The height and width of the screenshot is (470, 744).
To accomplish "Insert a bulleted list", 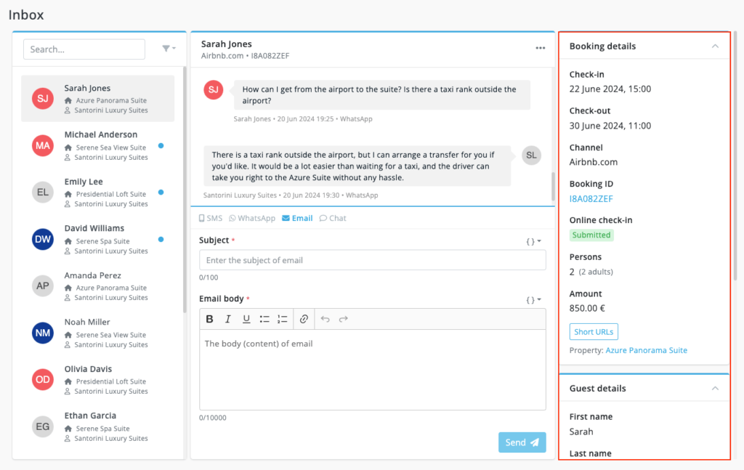I will pos(264,319).
